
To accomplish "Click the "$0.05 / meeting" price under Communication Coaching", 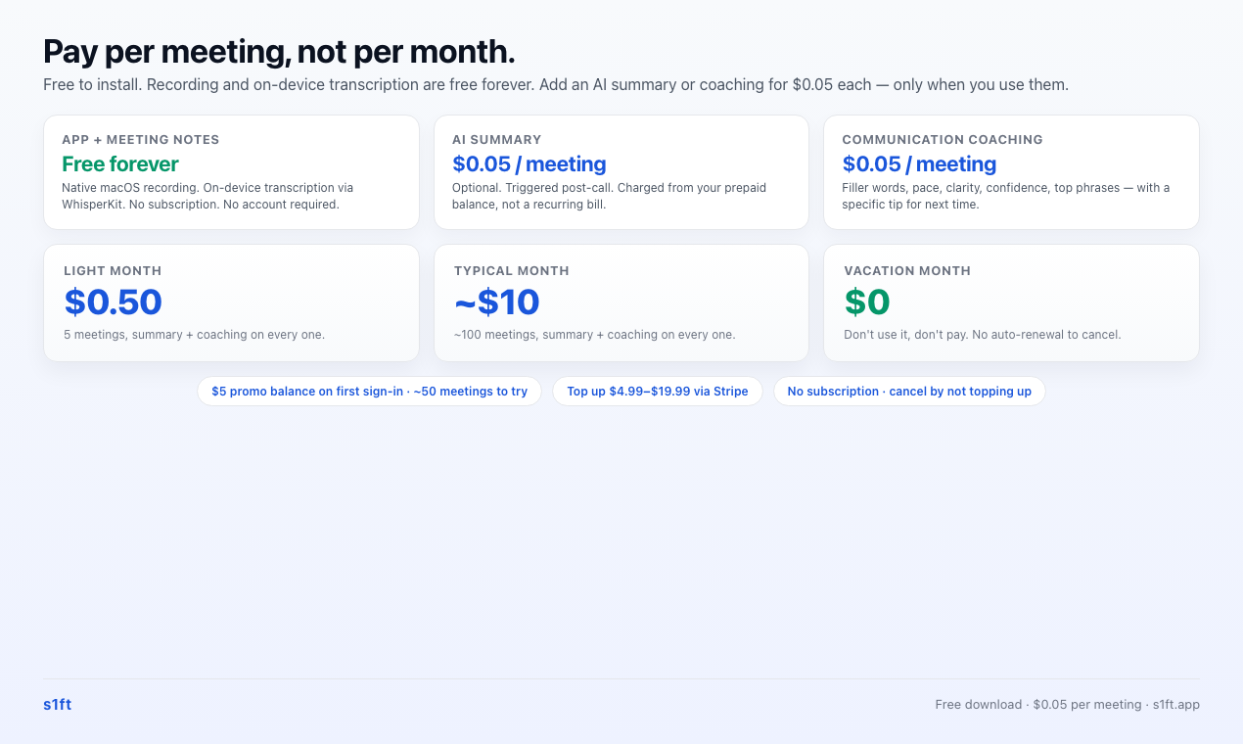I will coord(919,164).
